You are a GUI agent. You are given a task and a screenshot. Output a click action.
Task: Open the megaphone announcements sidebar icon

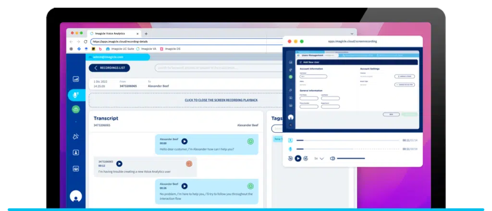click(76, 137)
